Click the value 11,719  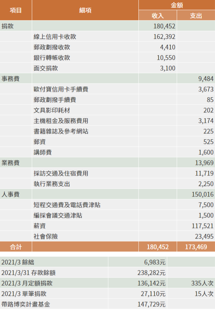click(205, 173)
